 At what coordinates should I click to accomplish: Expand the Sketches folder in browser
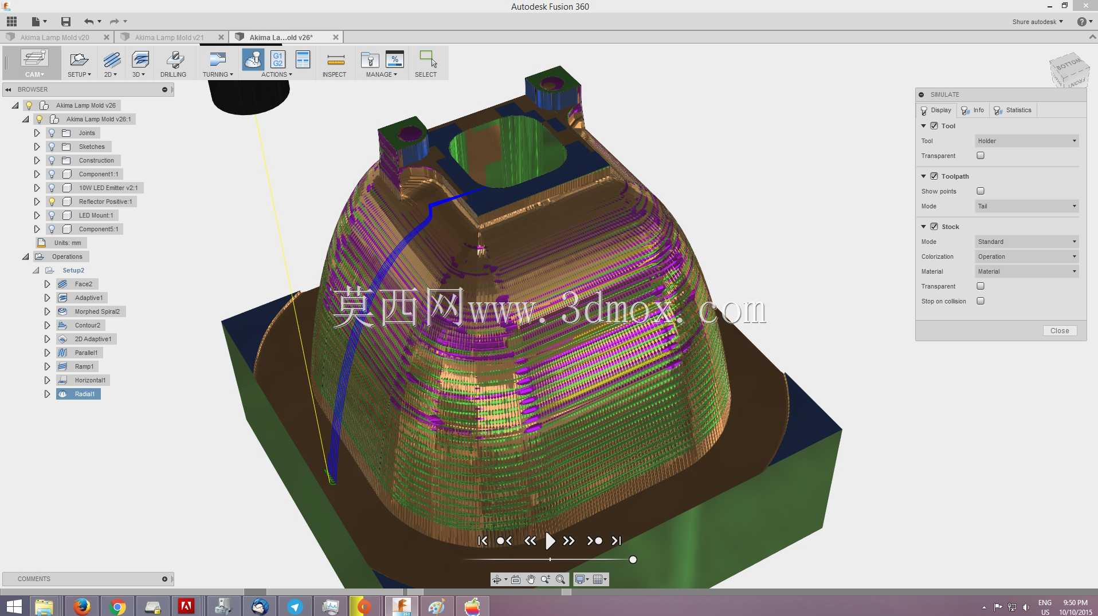tap(37, 147)
